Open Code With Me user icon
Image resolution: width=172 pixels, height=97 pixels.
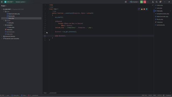click(153, 2)
